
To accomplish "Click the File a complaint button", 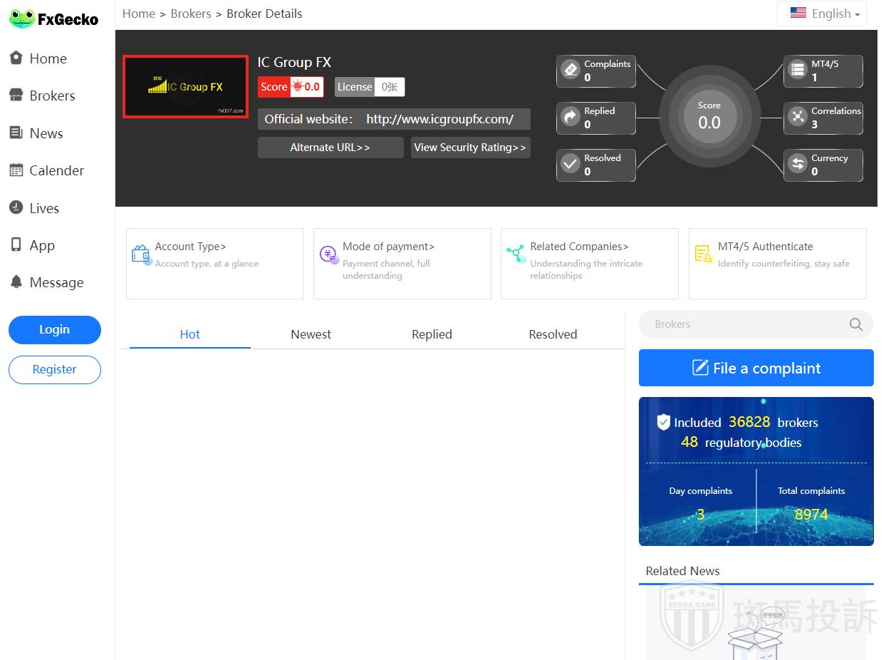I will pyautogui.click(x=756, y=368).
